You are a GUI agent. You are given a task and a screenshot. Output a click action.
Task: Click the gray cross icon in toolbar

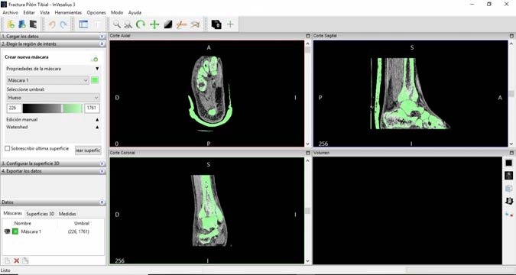[x=230, y=24]
